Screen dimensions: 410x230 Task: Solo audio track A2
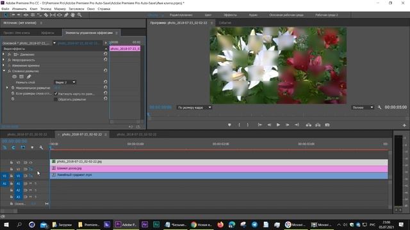tap(36, 190)
